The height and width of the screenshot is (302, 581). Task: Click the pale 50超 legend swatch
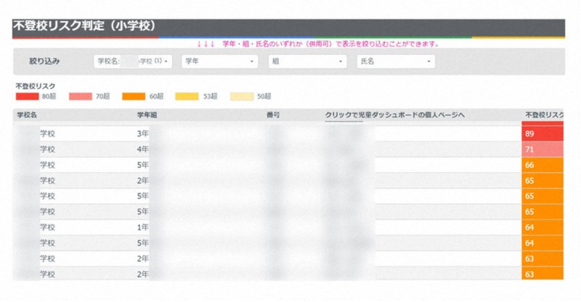242,97
